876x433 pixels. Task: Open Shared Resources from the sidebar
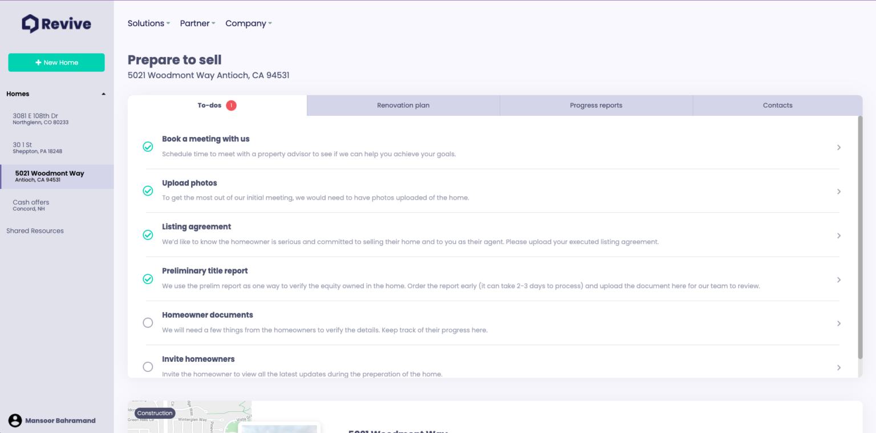(35, 230)
